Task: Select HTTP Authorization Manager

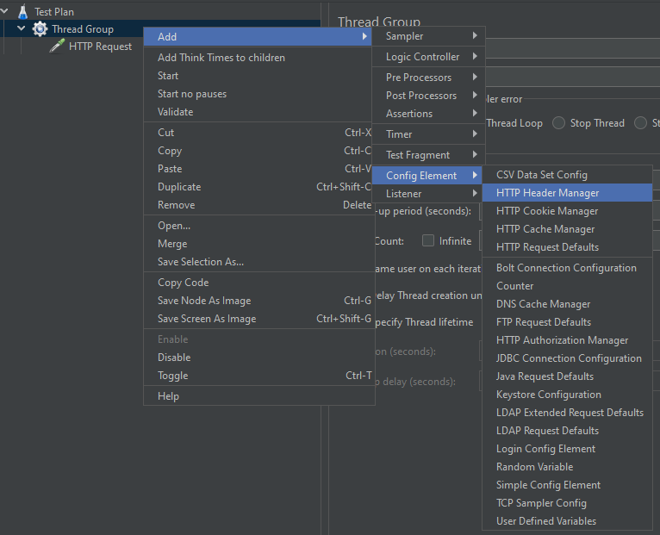Action: click(567, 340)
